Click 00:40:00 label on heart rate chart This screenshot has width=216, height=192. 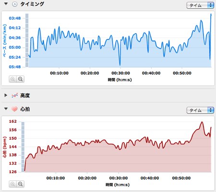point(150,178)
